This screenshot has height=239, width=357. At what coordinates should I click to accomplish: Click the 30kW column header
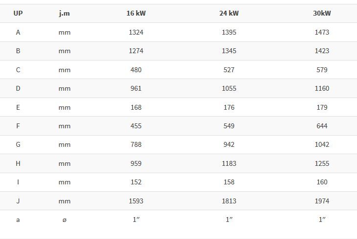322,13
